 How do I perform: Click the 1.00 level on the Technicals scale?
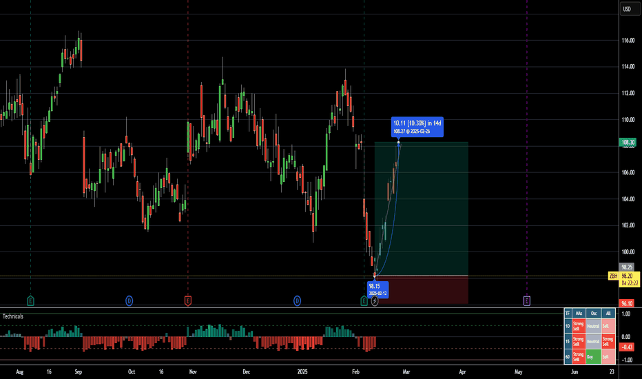click(625, 314)
